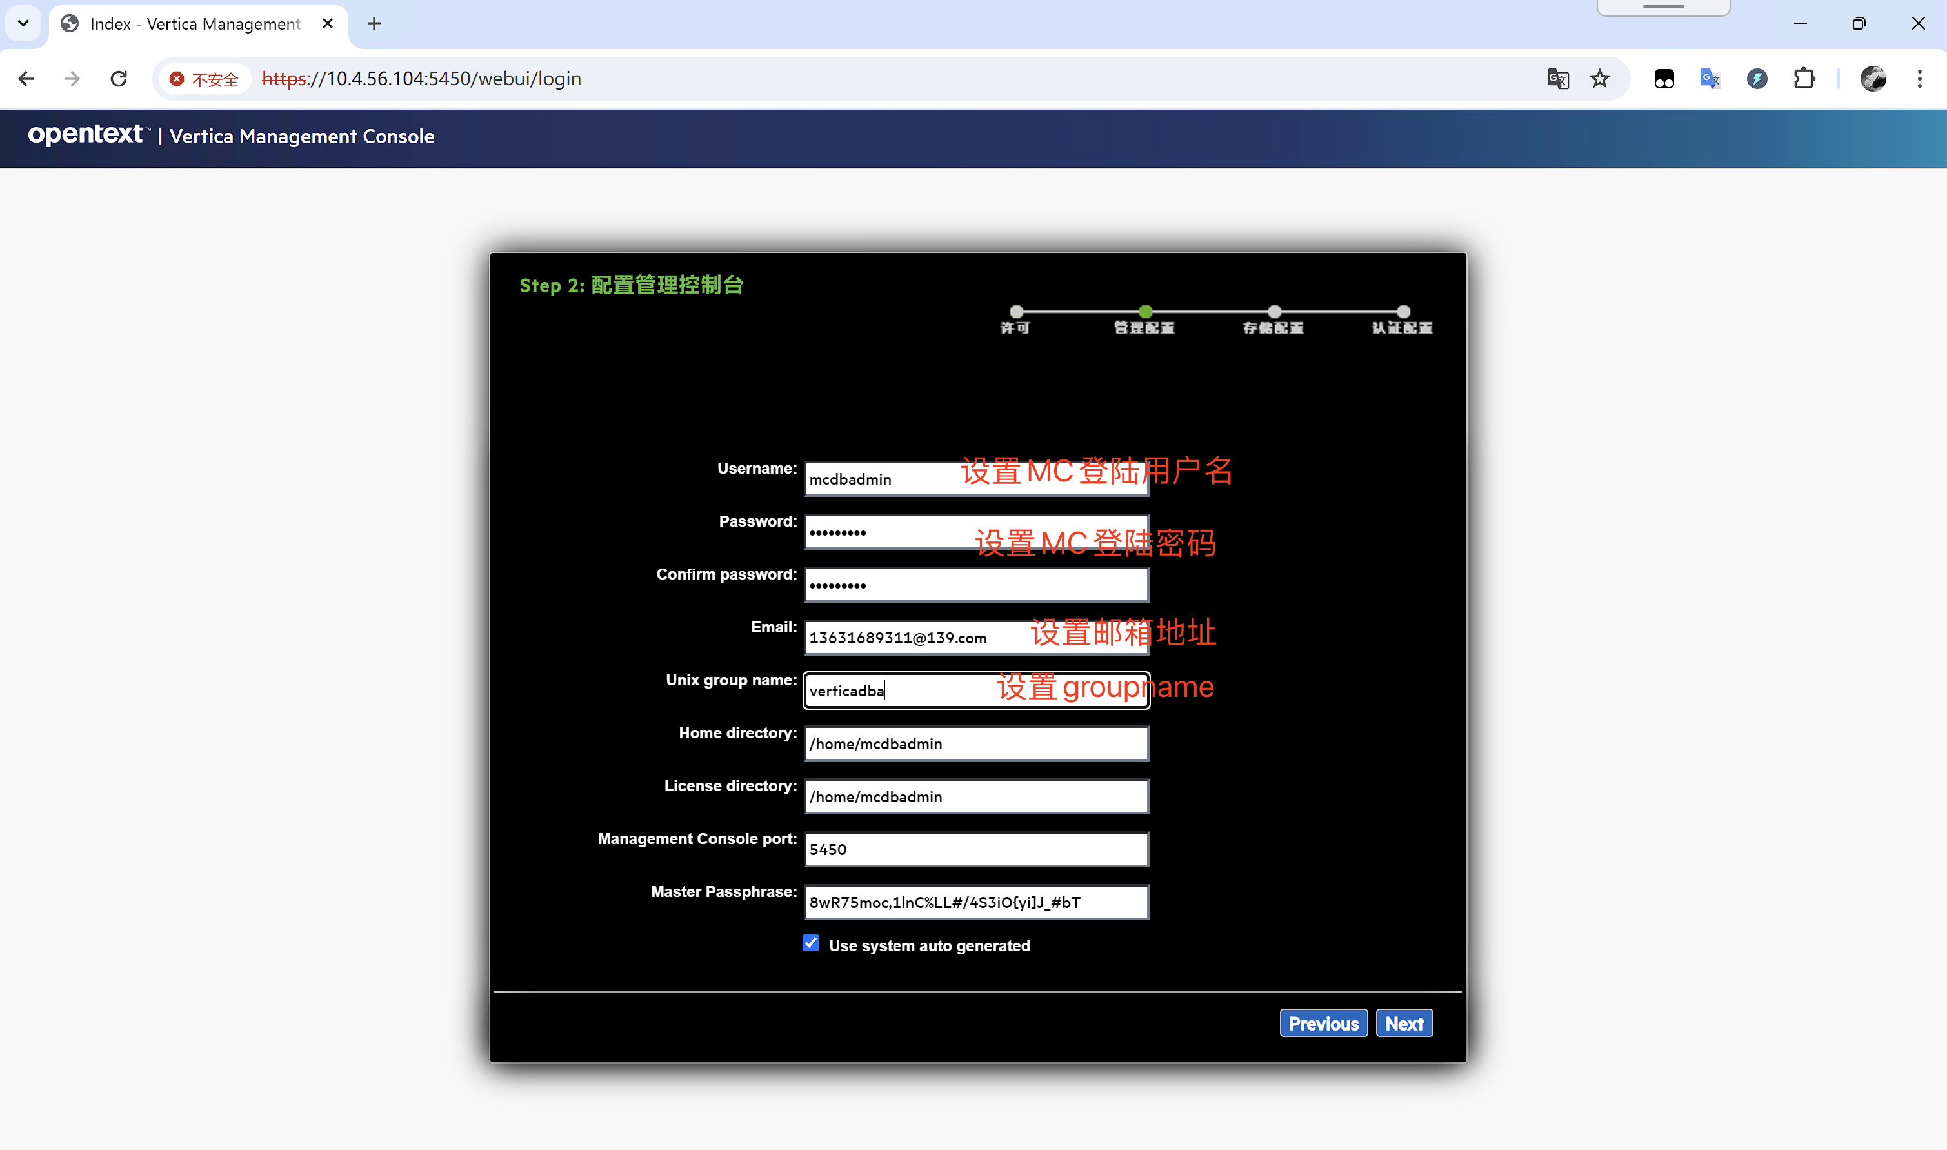This screenshot has width=1947, height=1150.
Task: Click the 许可 progress step dot
Action: pyautogui.click(x=1016, y=312)
